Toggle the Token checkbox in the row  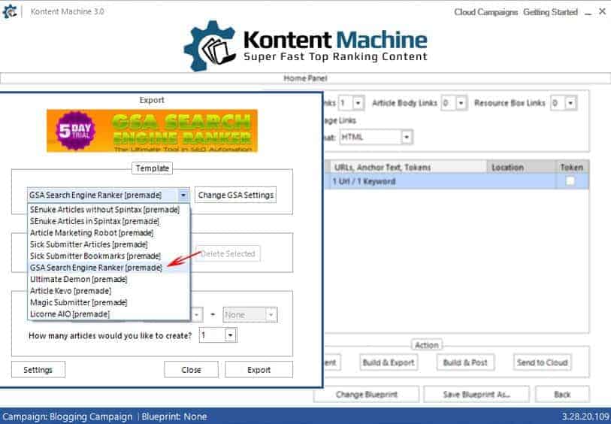570,181
